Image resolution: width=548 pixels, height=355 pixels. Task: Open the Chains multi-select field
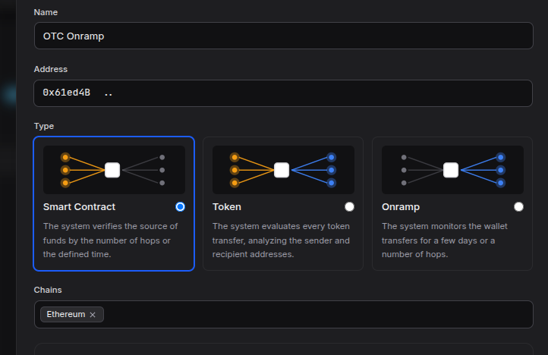coord(283,315)
